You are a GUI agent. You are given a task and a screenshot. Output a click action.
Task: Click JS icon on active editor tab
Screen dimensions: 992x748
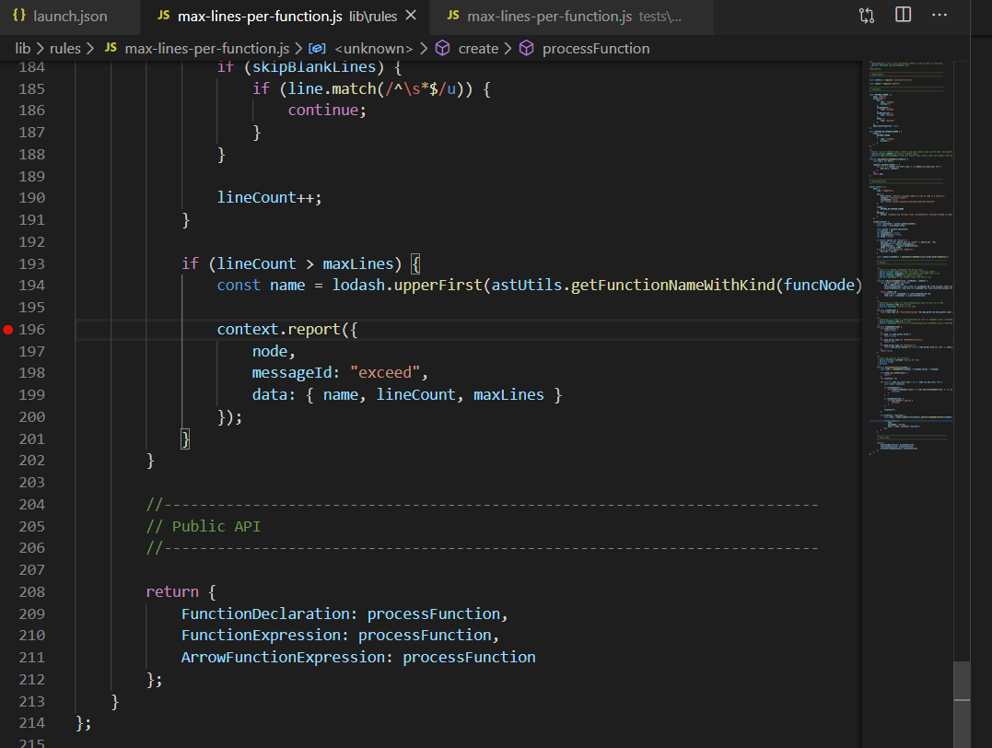coord(164,15)
